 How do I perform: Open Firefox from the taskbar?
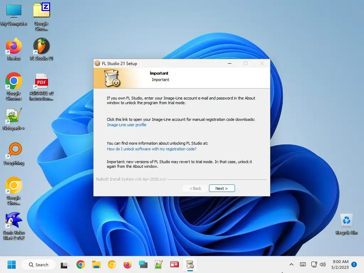(x=128, y=264)
